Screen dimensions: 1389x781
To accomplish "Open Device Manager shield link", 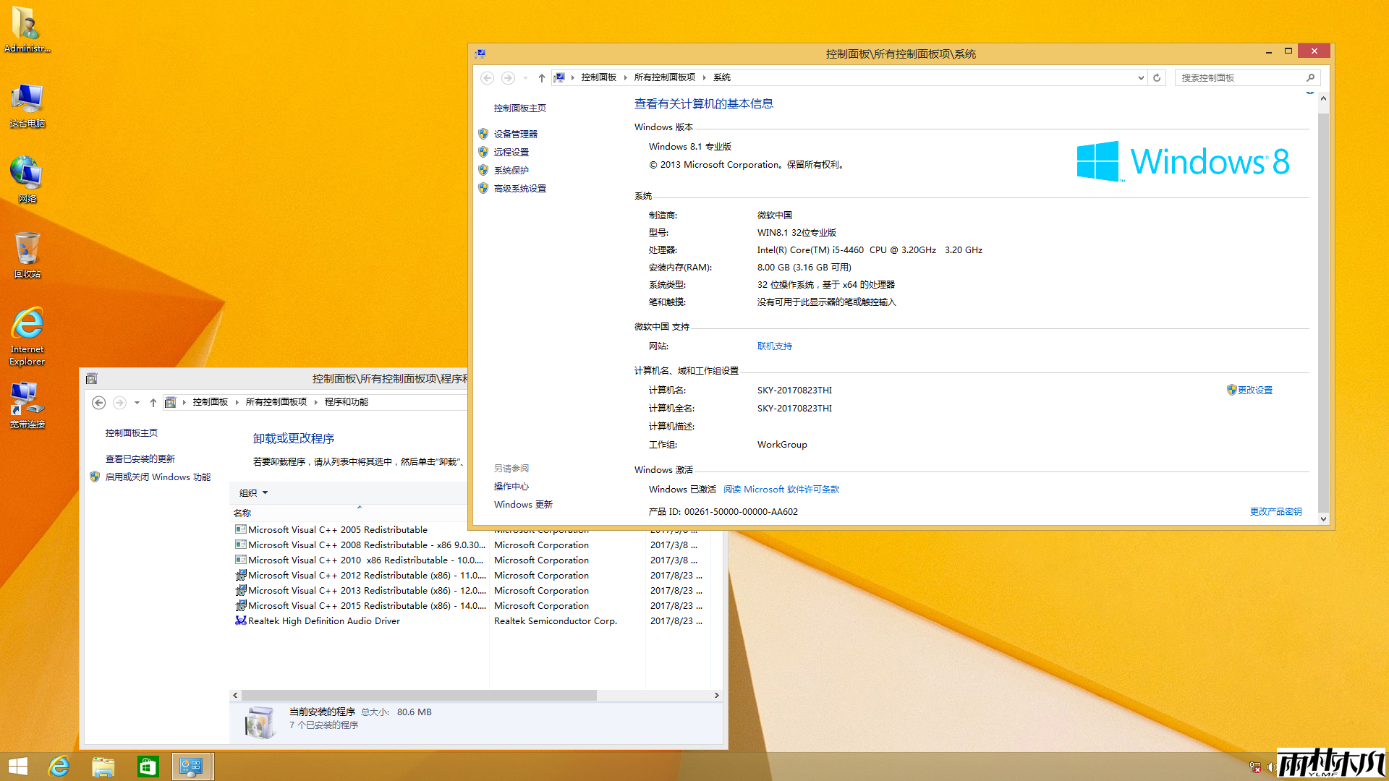I will coord(515,134).
